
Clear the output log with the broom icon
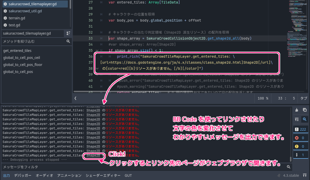(297, 110)
